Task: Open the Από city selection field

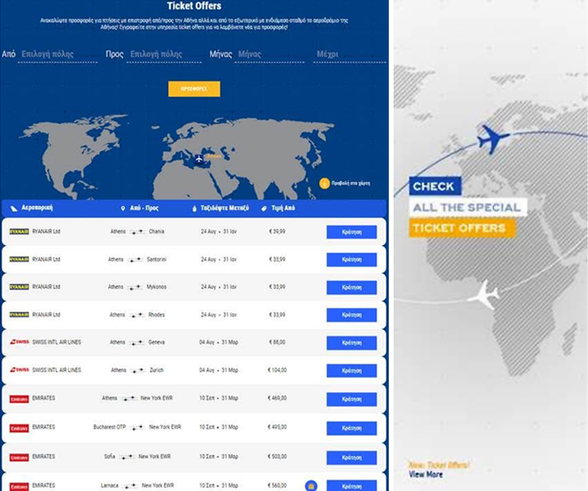Action: (58, 55)
